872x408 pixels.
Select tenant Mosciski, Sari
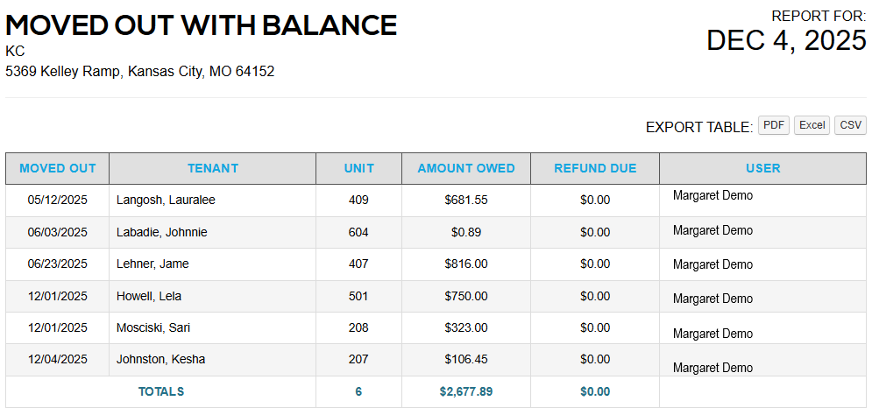point(153,327)
